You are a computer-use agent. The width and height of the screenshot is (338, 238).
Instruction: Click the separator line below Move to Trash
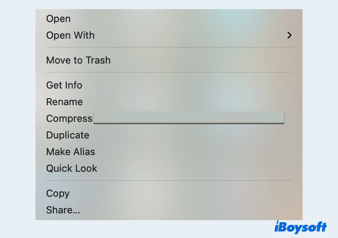point(169,73)
